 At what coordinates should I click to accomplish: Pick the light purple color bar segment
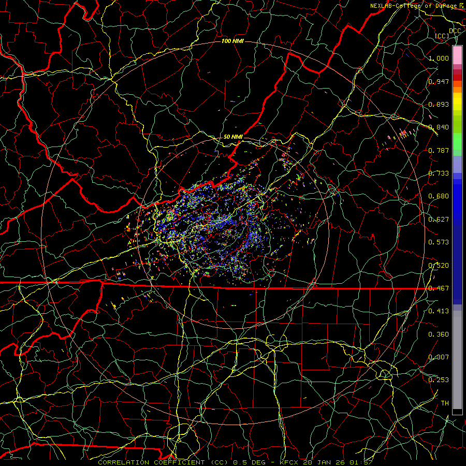pyautogui.click(x=457, y=164)
